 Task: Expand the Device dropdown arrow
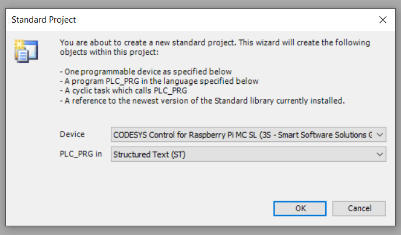[380, 134]
